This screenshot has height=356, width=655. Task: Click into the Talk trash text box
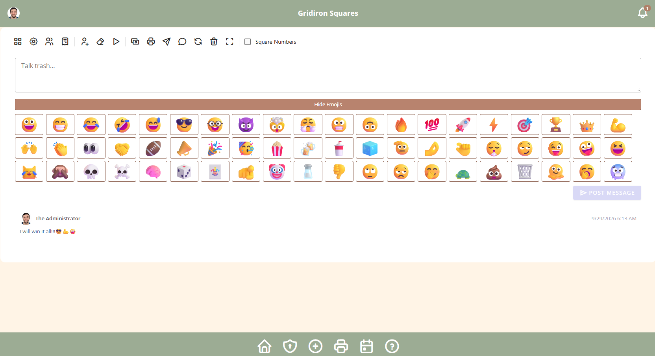click(x=328, y=75)
